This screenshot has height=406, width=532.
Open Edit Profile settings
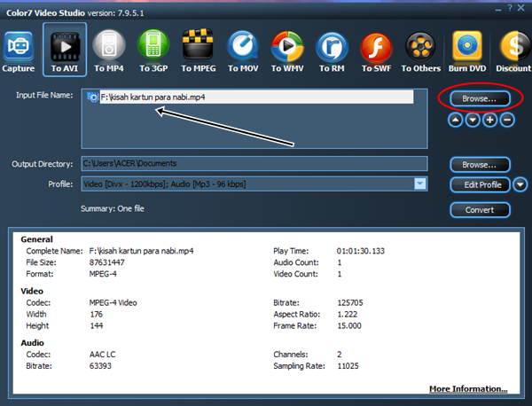point(480,185)
